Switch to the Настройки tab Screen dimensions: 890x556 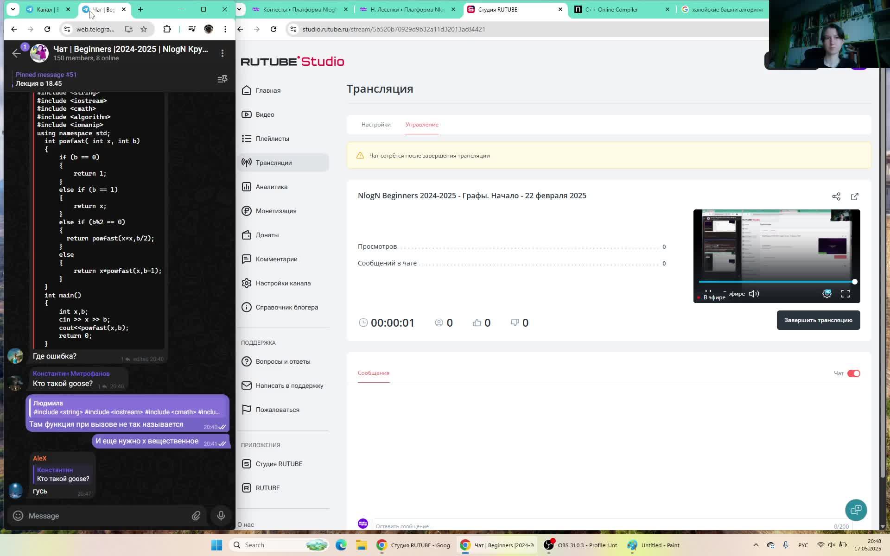(376, 125)
